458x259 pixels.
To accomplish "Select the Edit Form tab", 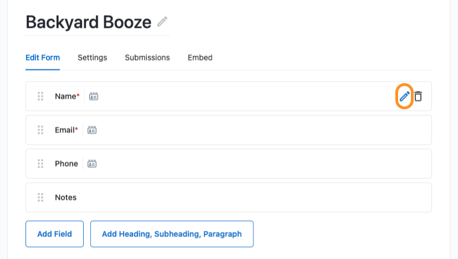I will 43,58.
